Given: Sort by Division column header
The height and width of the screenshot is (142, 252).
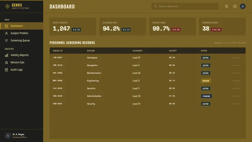Looking at the screenshot, I should [x=91, y=50].
